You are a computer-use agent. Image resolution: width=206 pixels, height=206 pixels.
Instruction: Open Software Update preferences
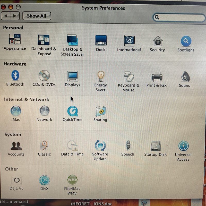(x=100, y=145)
